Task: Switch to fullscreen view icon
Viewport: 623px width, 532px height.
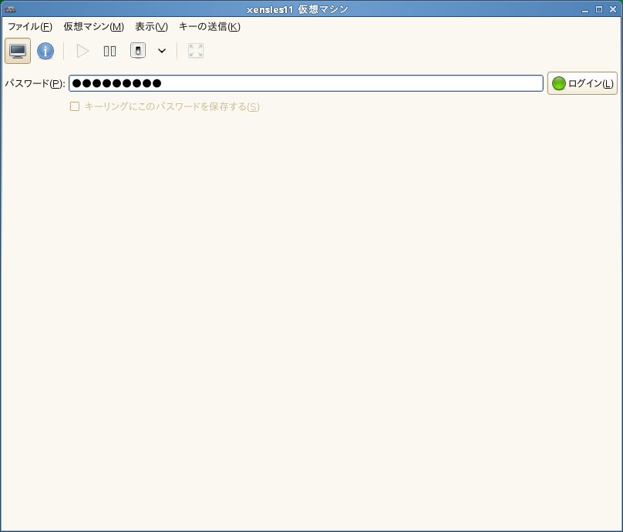Action: 196,50
